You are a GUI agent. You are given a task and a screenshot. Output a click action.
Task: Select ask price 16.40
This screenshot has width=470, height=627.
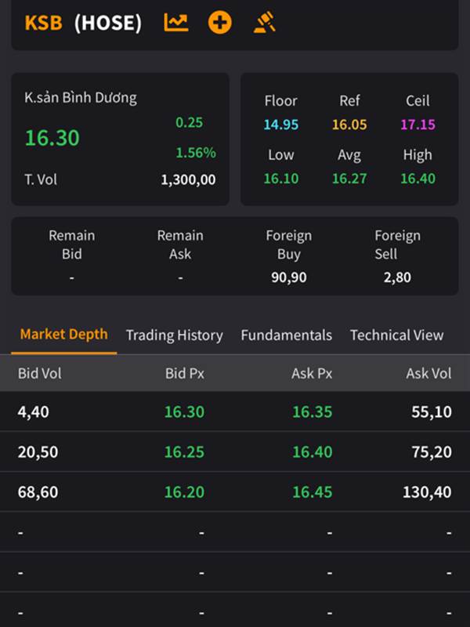pyautogui.click(x=312, y=452)
